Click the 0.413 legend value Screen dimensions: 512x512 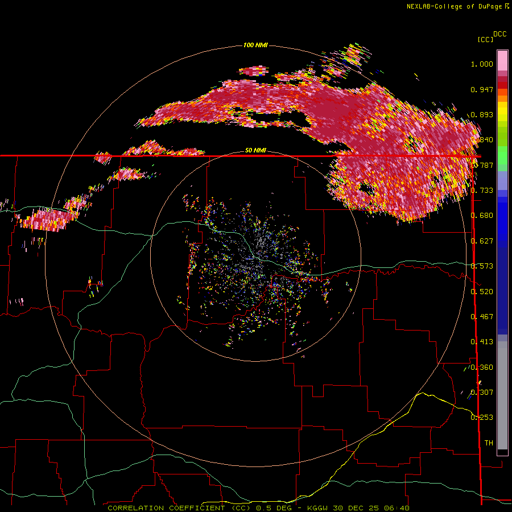482,342
